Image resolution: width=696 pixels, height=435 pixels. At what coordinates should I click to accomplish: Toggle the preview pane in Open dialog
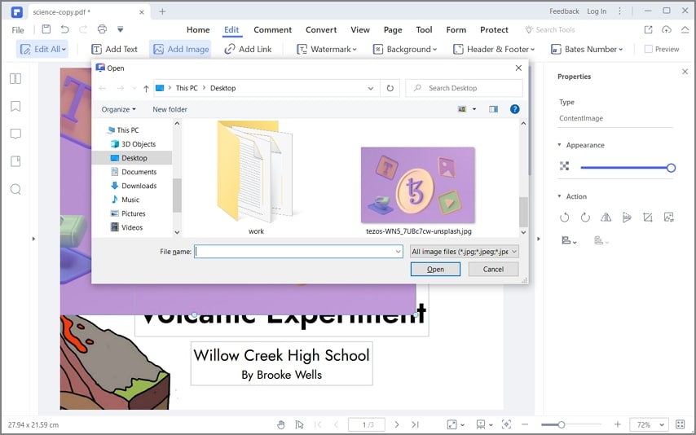pos(493,109)
